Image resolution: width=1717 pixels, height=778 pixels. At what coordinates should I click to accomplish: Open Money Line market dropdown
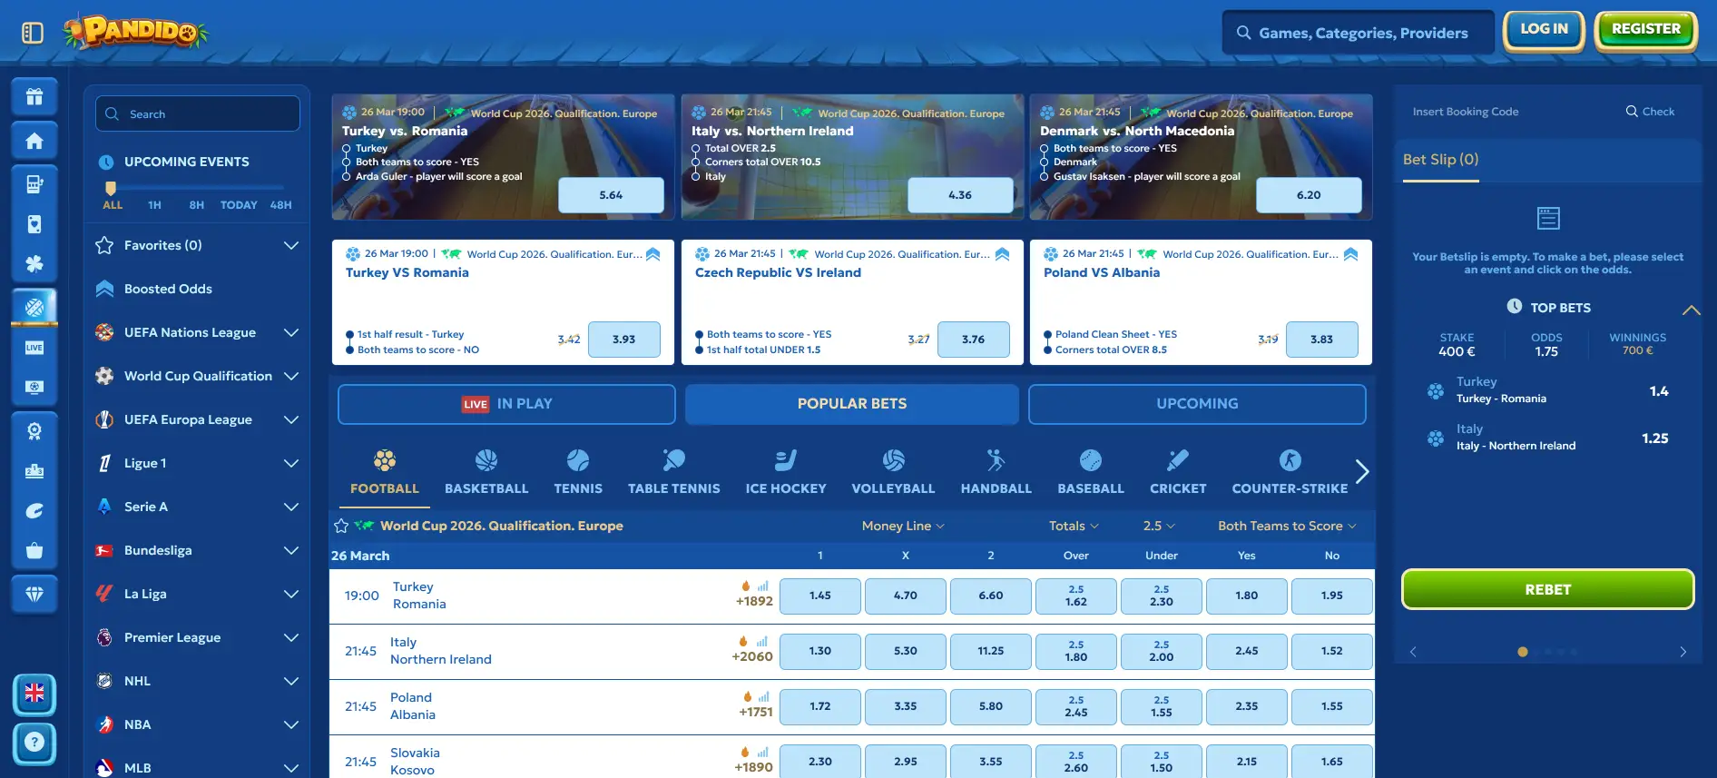(x=903, y=526)
